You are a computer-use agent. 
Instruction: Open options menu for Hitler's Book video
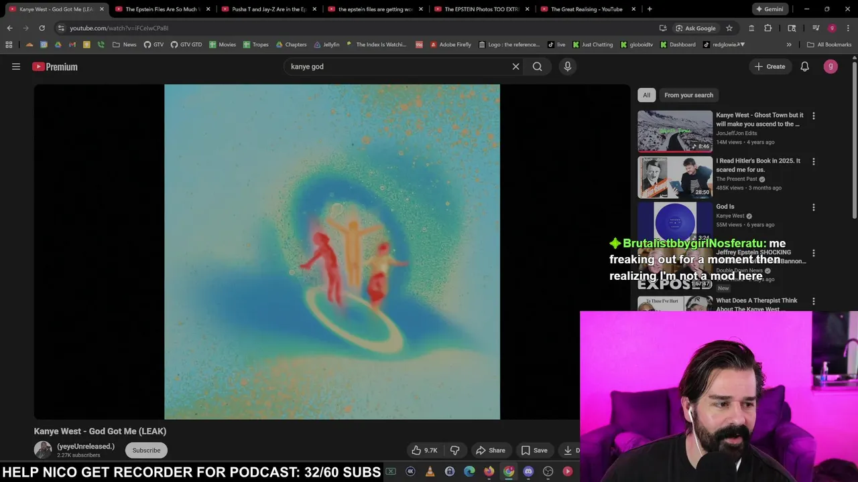point(813,161)
